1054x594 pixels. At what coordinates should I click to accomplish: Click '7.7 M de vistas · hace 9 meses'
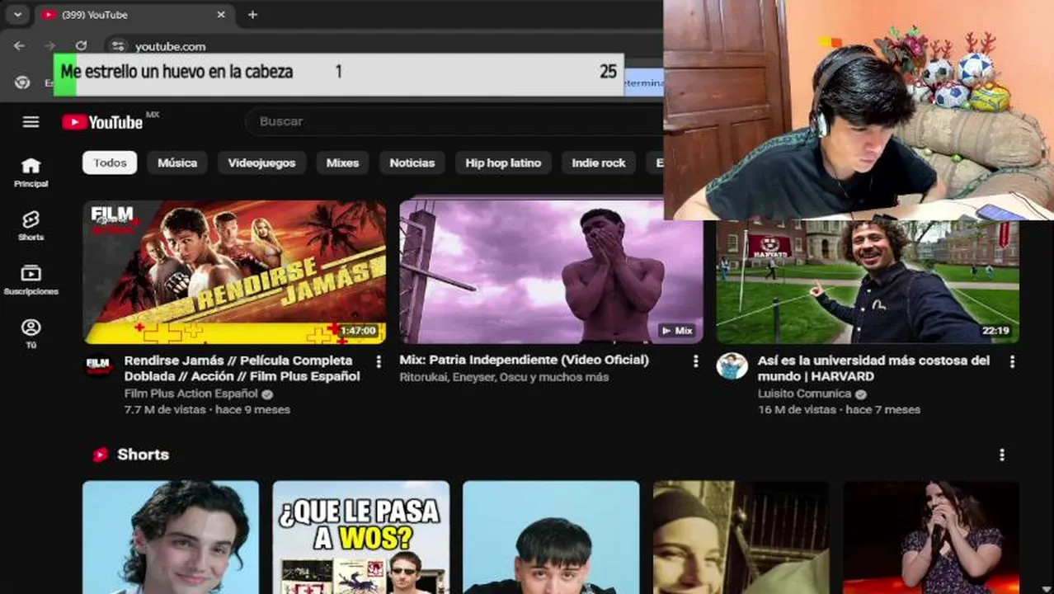[207, 409]
